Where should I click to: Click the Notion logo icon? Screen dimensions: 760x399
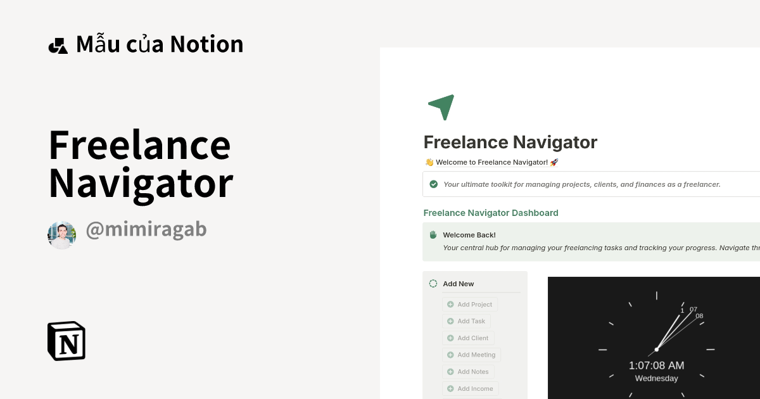66,341
